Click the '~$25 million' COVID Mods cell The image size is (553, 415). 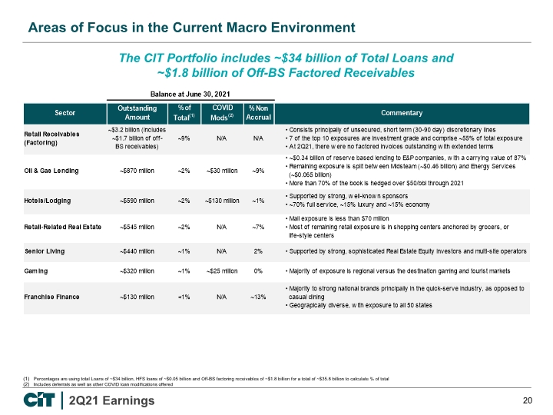coord(222,271)
